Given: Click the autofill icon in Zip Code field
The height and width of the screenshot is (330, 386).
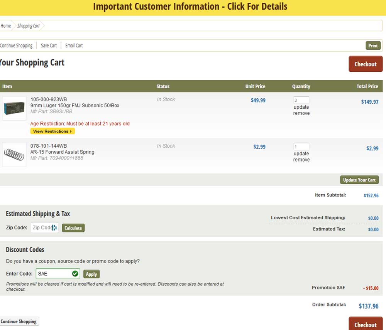Looking at the screenshot, I should click(x=54, y=228).
